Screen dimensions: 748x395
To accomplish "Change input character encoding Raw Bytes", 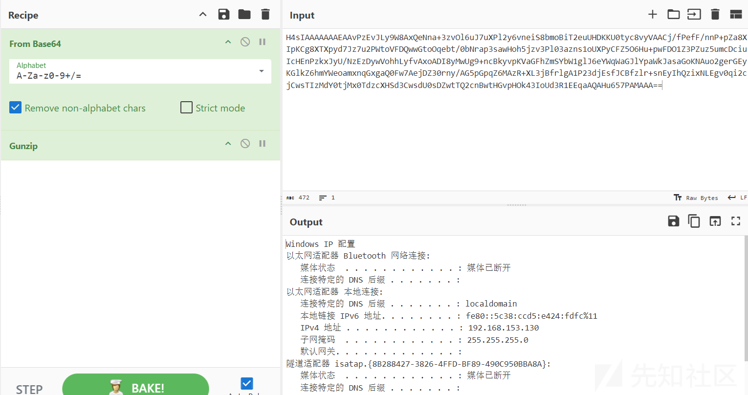I will tap(696, 197).
